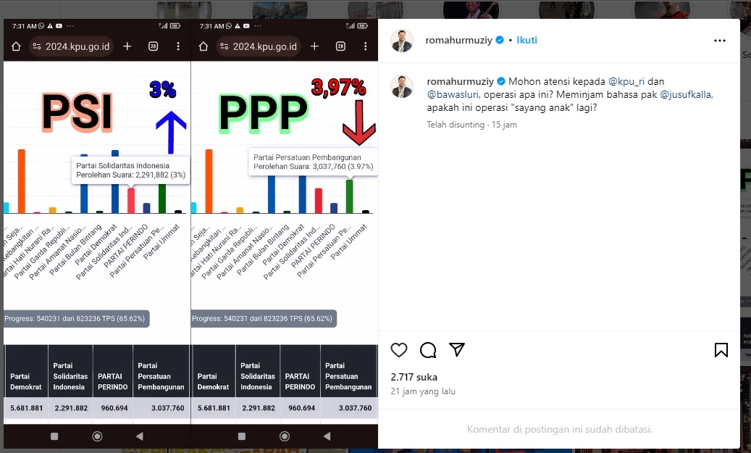Image resolution: width=751 pixels, height=453 pixels.
Task: Open the romahurmuziy username in the post header
Action: coord(459,41)
